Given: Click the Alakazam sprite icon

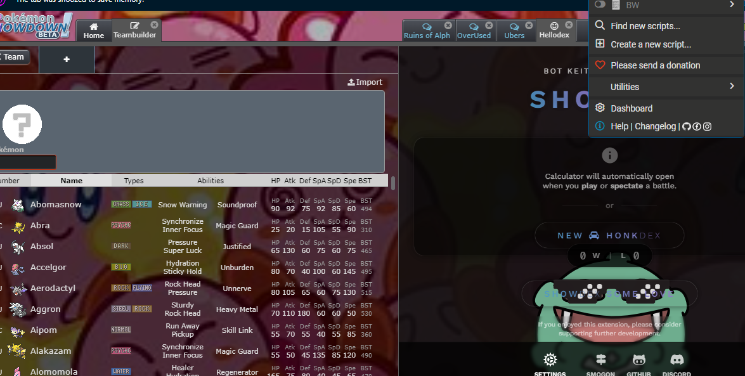Looking at the screenshot, I should pos(17,351).
